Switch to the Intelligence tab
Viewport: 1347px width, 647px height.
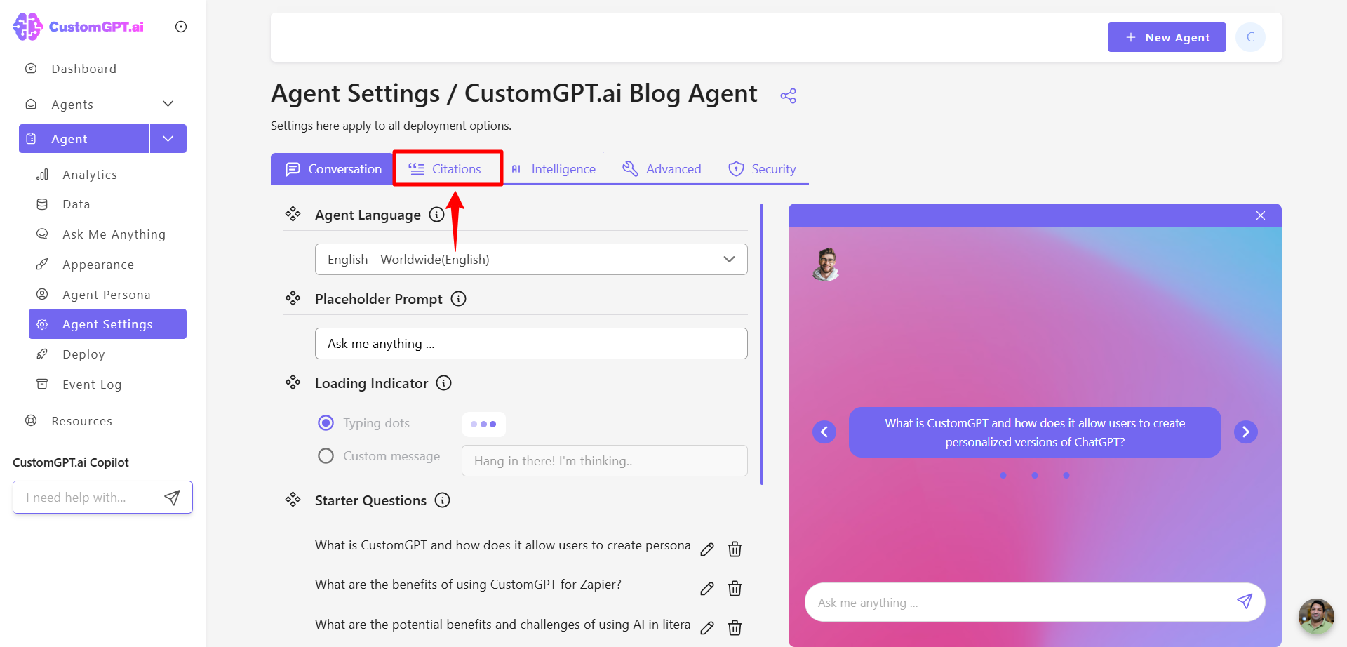click(x=554, y=169)
